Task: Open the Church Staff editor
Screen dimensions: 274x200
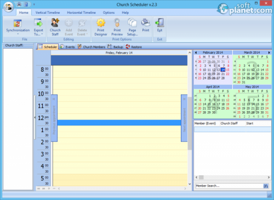Action: [55, 27]
